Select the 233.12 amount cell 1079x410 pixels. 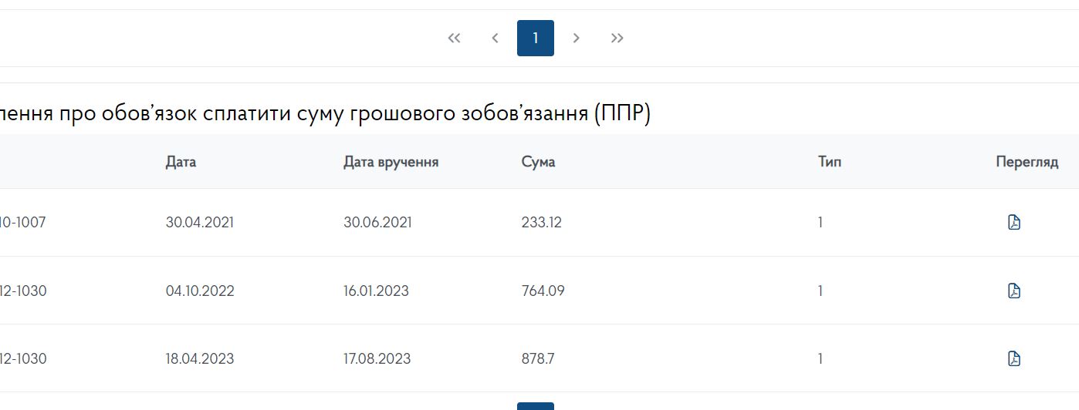tap(542, 223)
